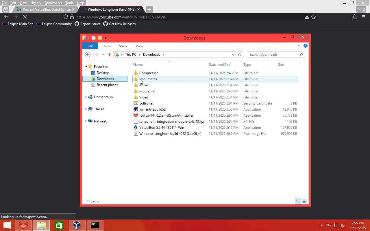
Task: Expand the Network tree node
Action: point(86,121)
